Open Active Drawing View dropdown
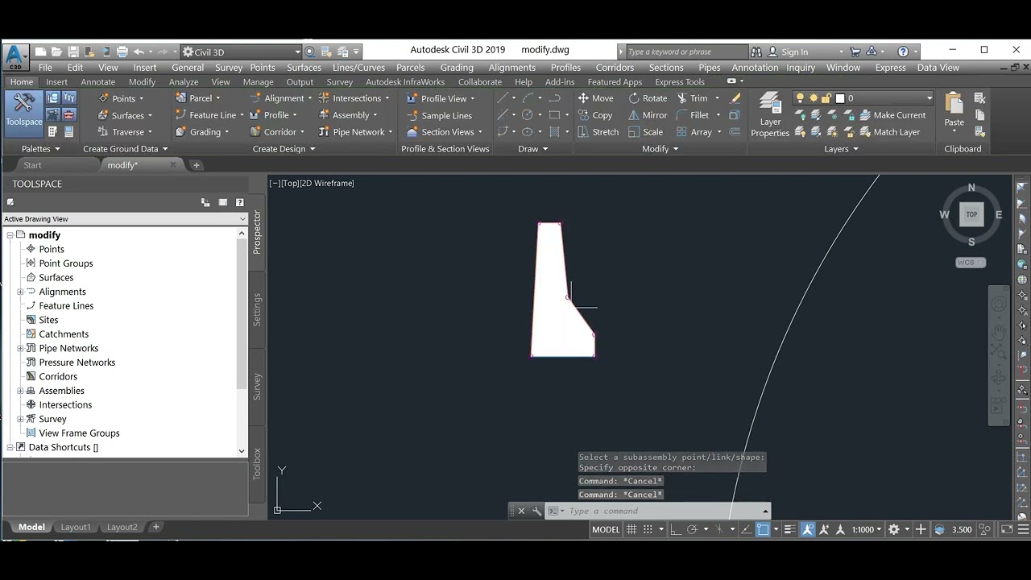1031x580 pixels. tap(125, 219)
